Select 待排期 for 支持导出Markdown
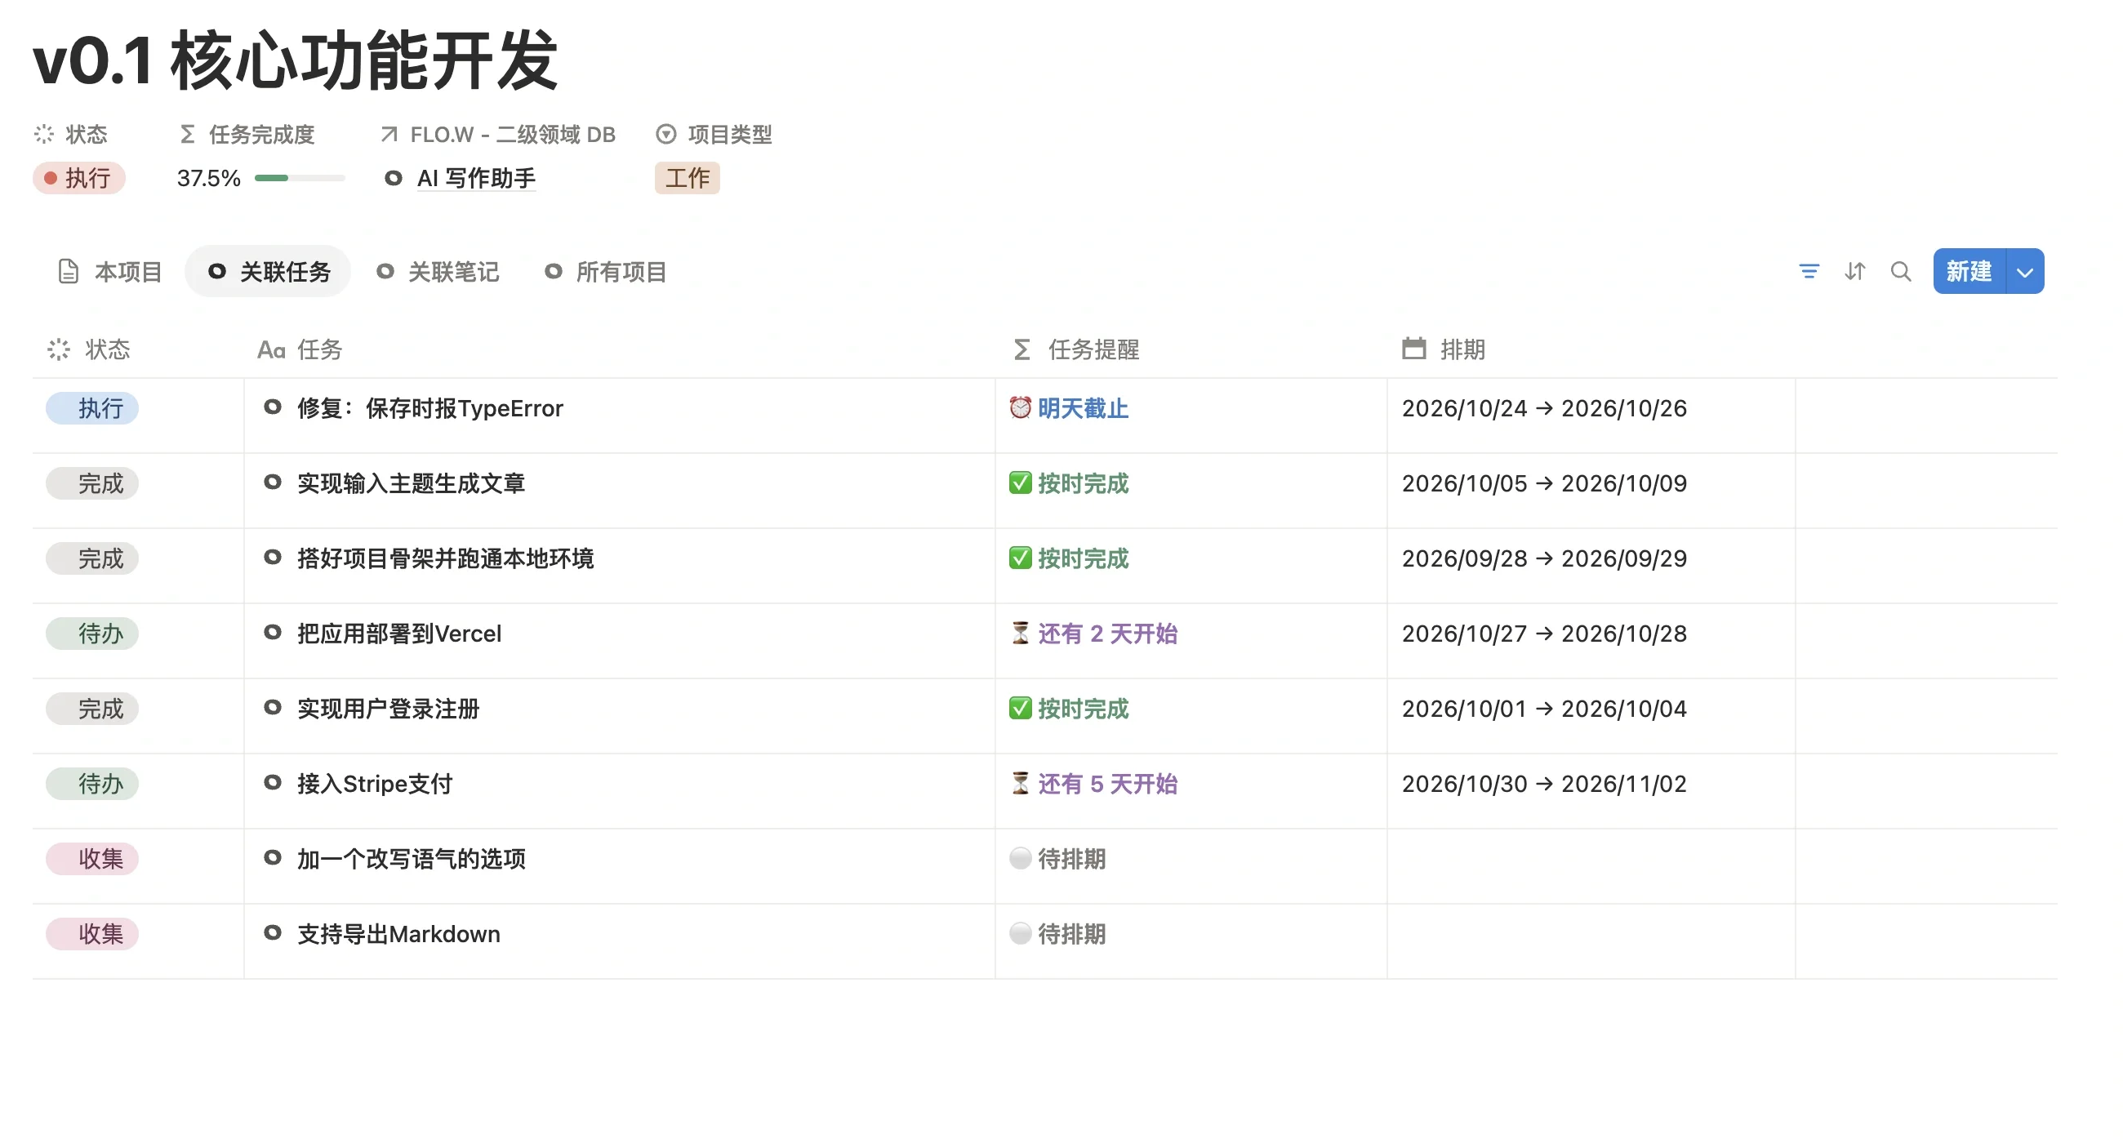This screenshot has height=1143, width=2123. 1058,934
